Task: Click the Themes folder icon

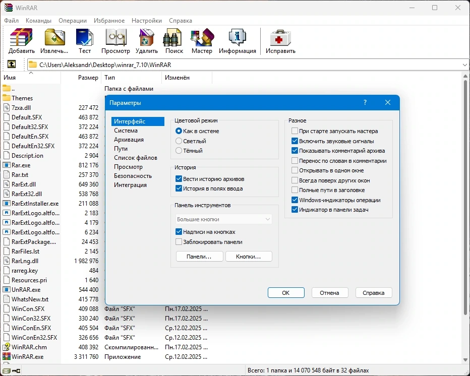Action: coord(6,98)
